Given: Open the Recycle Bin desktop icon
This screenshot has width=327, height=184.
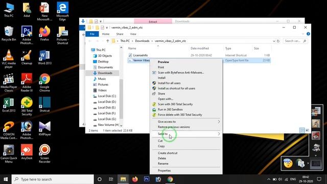Looking at the screenshot, I should (9, 34).
